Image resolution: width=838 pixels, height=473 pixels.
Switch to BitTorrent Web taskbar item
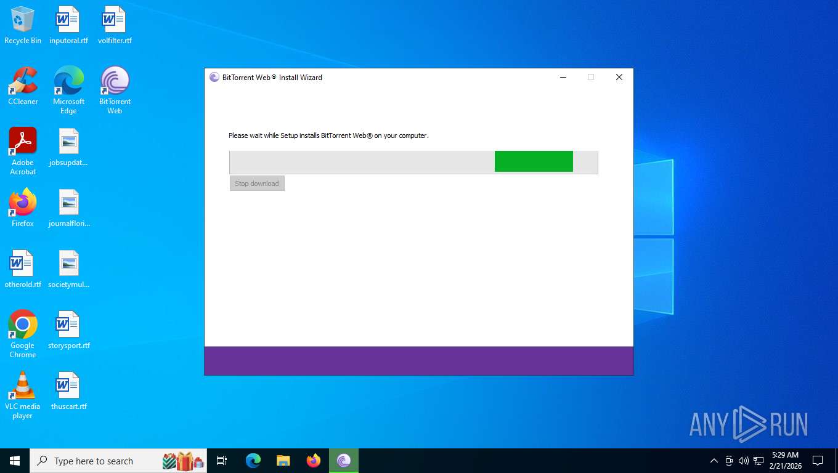tap(344, 461)
